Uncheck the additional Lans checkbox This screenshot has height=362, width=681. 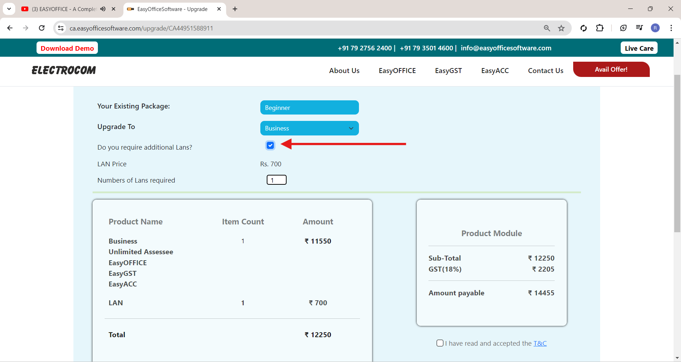270,145
